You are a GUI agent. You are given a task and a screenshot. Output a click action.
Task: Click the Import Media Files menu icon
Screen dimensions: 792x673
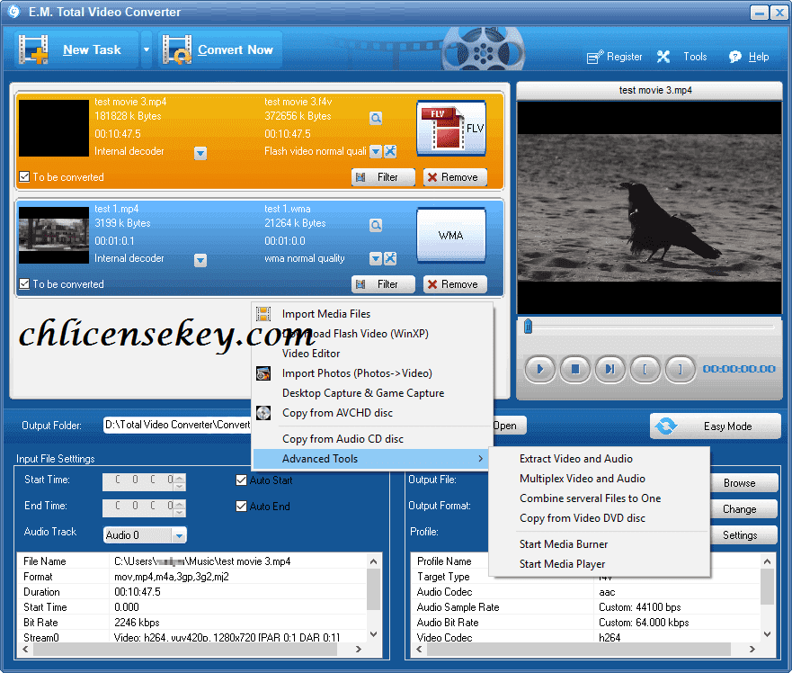(x=263, y=314)
